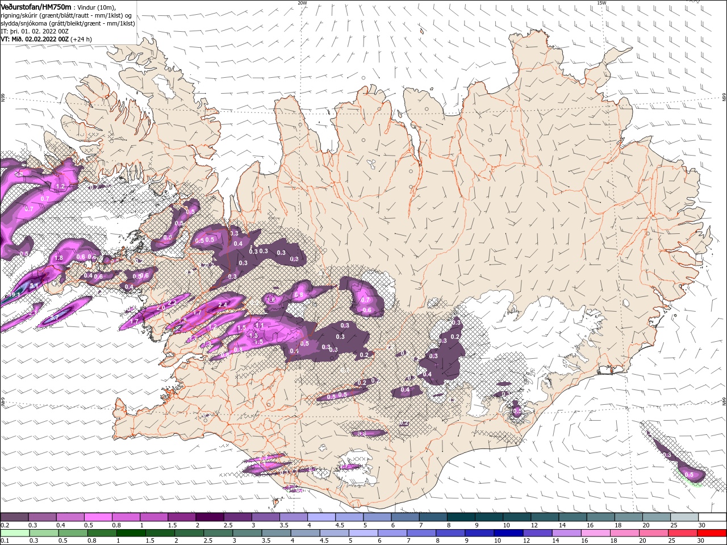Select the light grey 25 swatch in the snow legend row
Image resolution: width=727 pixels, height=545 pixels.
pos(684,517)
